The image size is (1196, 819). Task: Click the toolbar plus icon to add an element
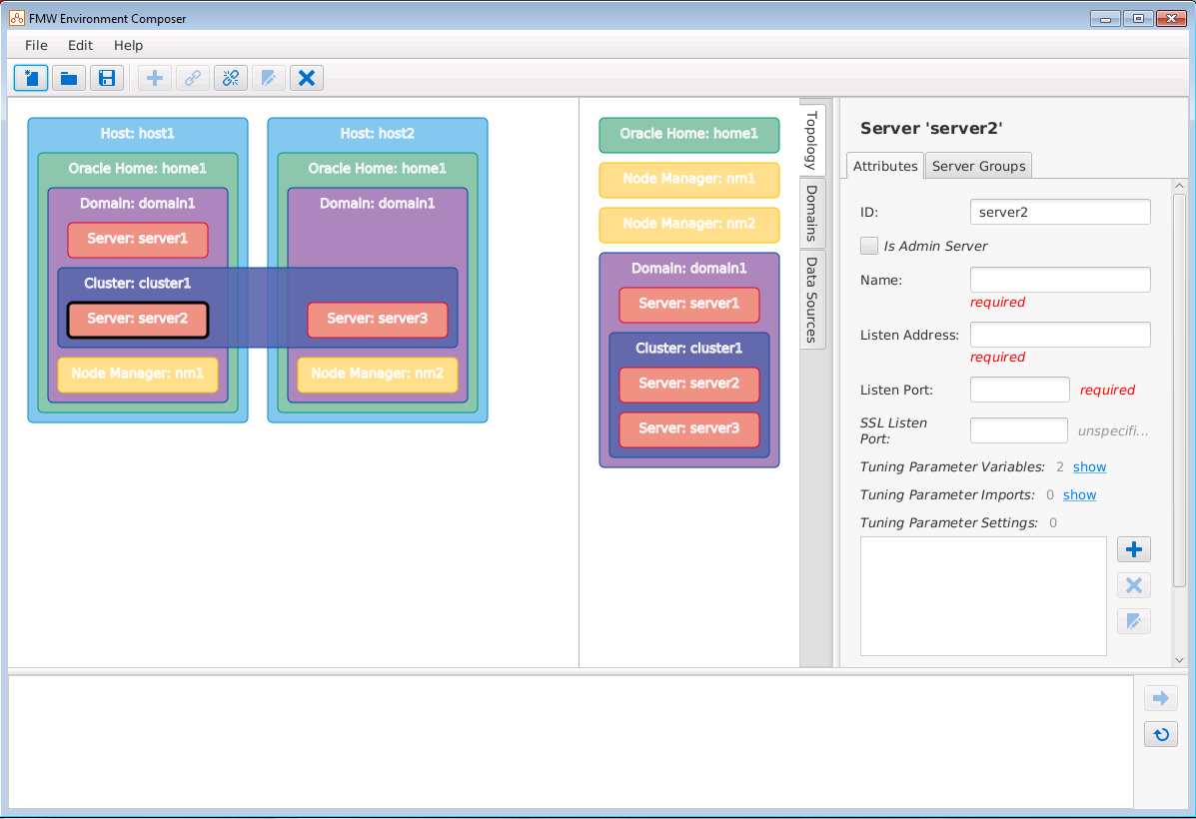tap(155, 78)
